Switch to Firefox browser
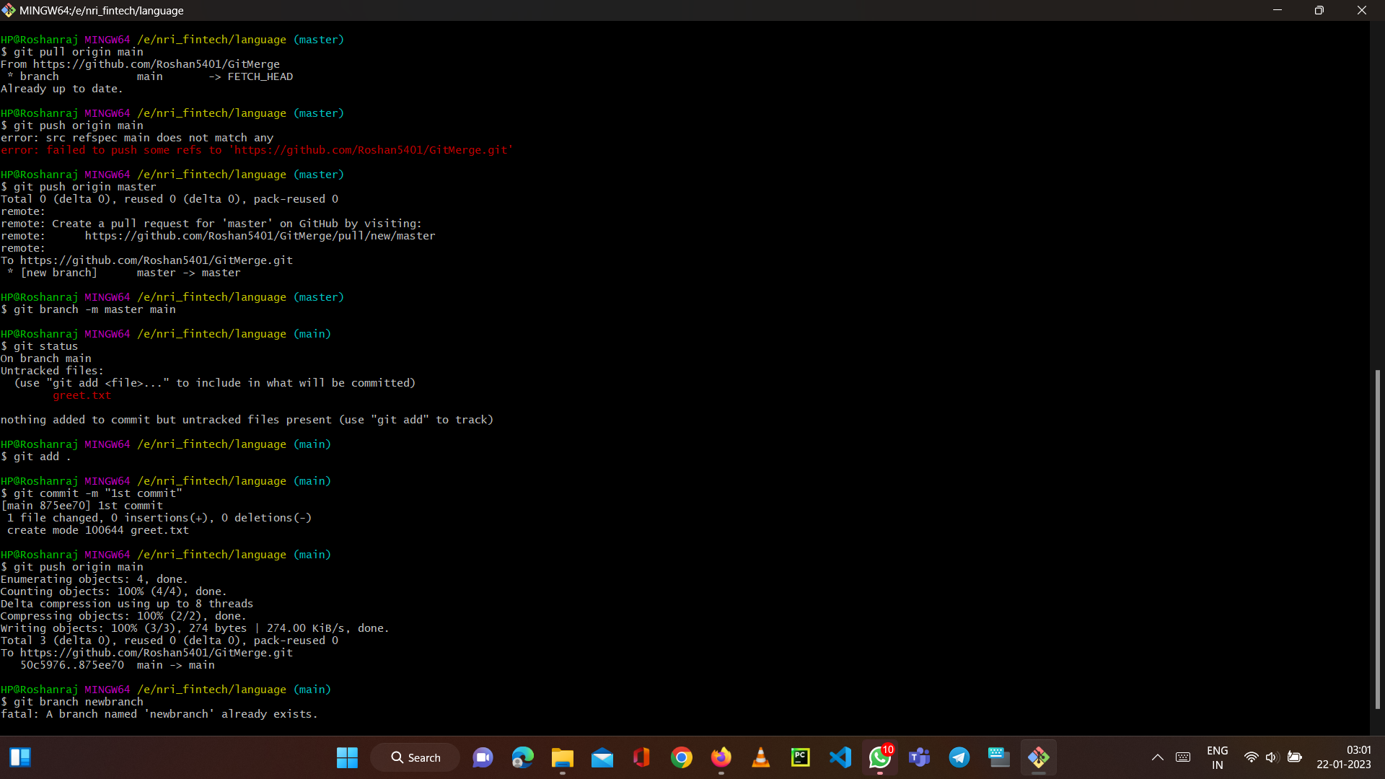Viewport: 1385px width, 779px height. 721,757
